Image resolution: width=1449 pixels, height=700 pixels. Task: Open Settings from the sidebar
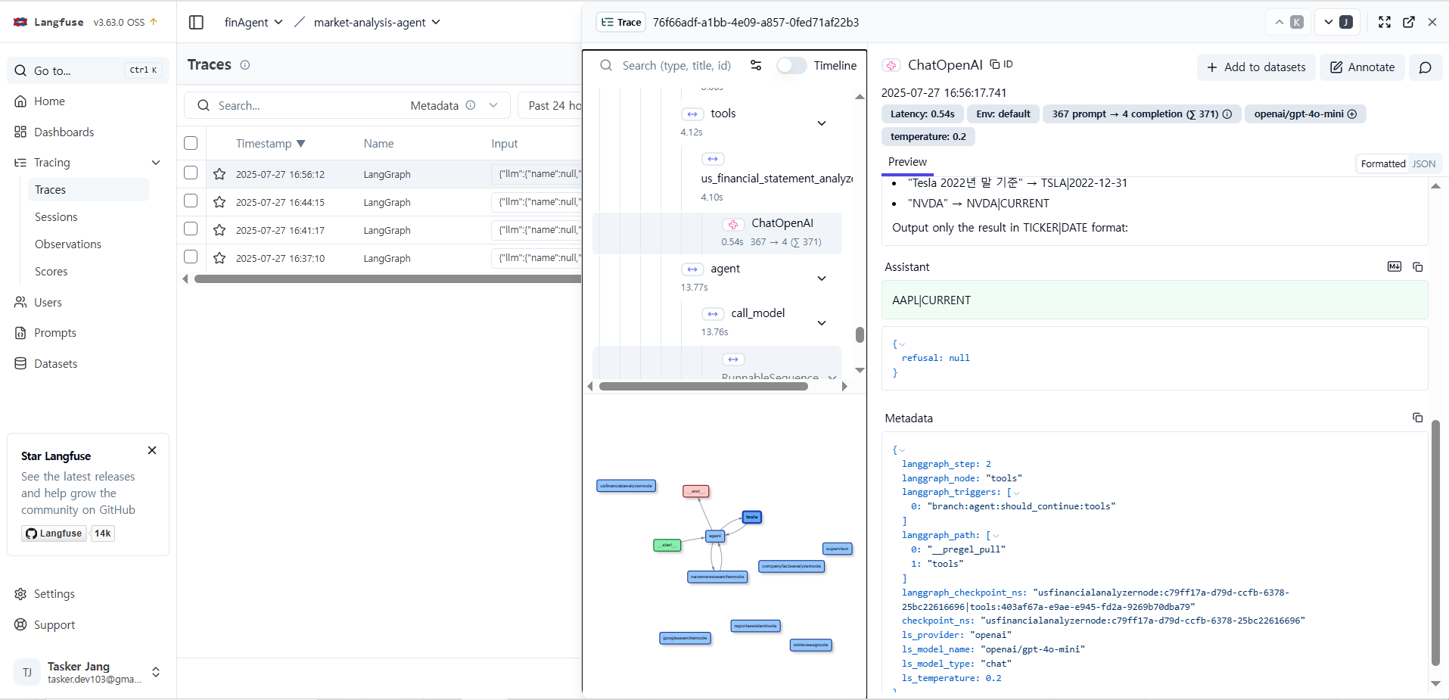coord(54,593)
